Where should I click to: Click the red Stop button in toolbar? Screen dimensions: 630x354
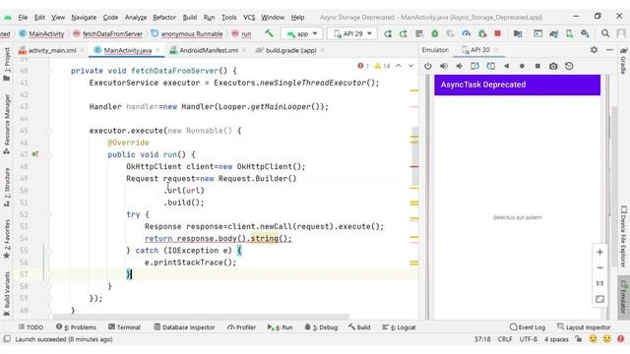coord(498,33)
